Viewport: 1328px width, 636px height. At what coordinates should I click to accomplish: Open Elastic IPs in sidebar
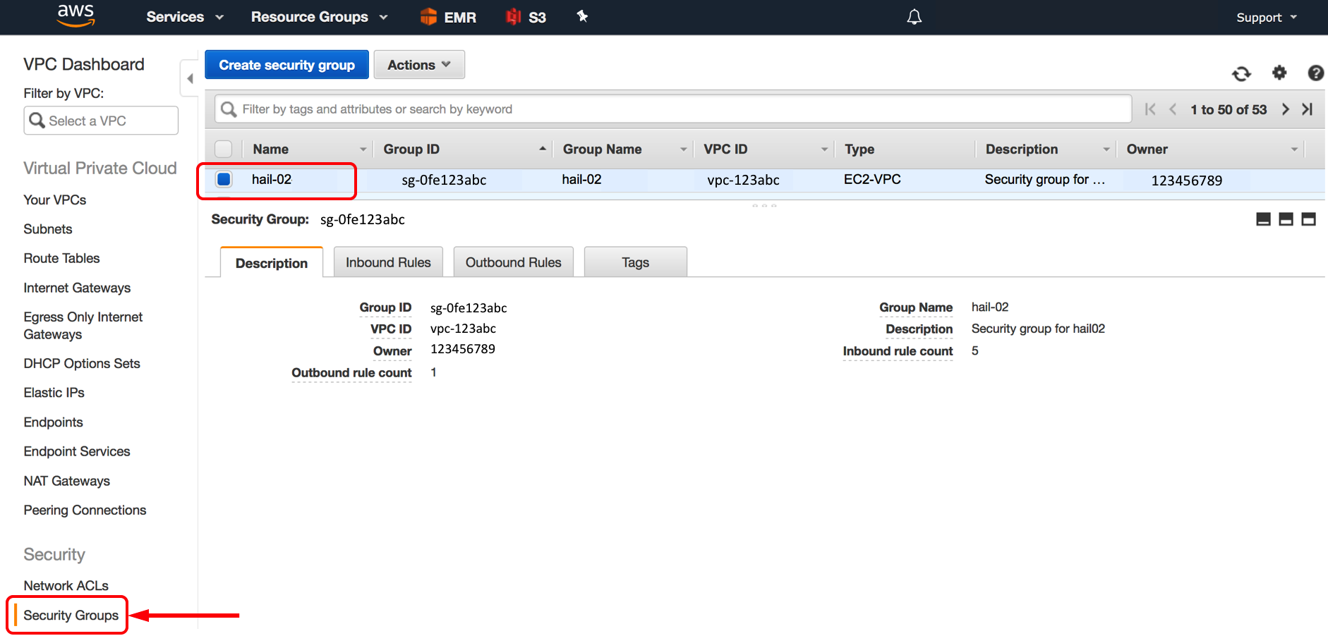(x=54, y=393)
